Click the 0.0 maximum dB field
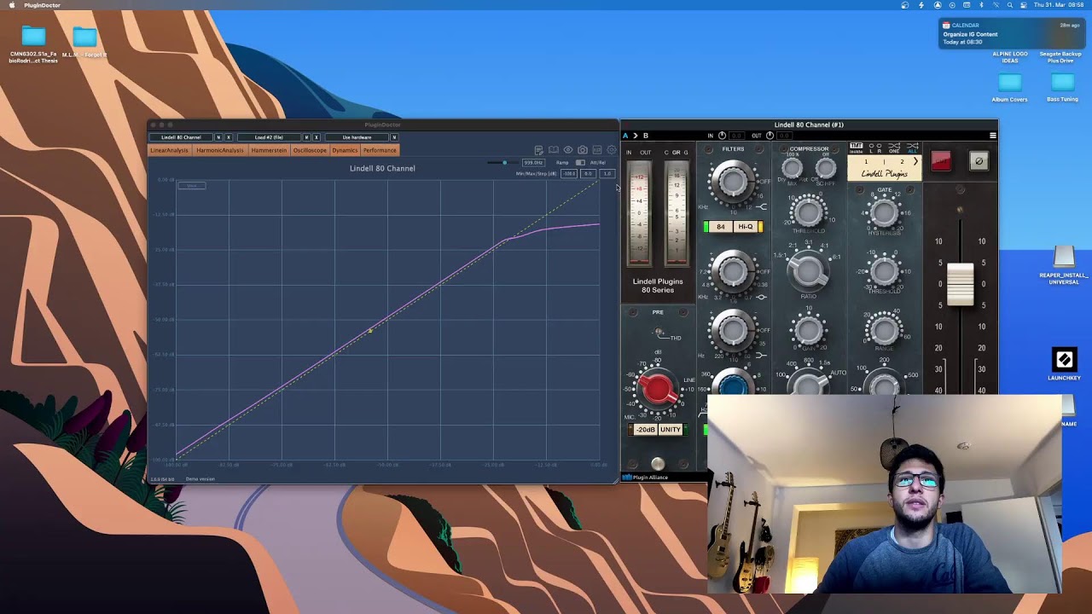Viewport: 1092px width, 614px height. point(588,174)
